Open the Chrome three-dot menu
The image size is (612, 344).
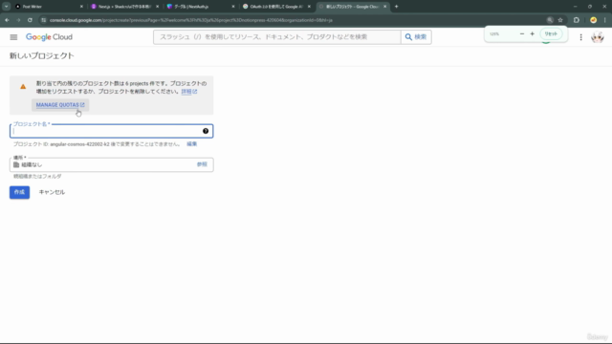pos(605,20)
